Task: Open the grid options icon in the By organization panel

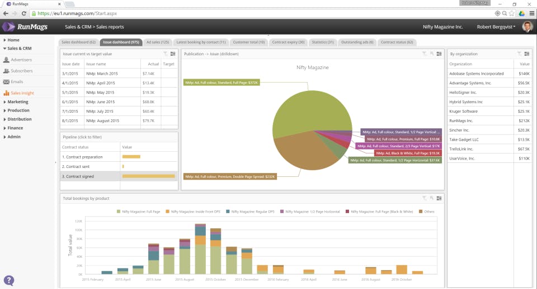Action: point(527,54)
